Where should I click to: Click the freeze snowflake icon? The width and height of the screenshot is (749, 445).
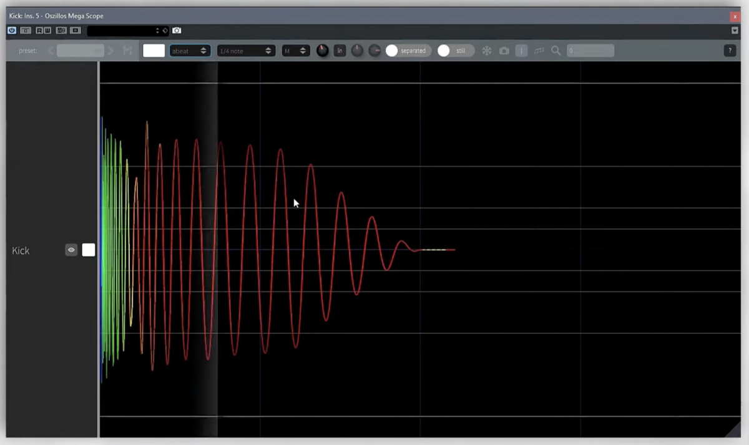[487, 51]
